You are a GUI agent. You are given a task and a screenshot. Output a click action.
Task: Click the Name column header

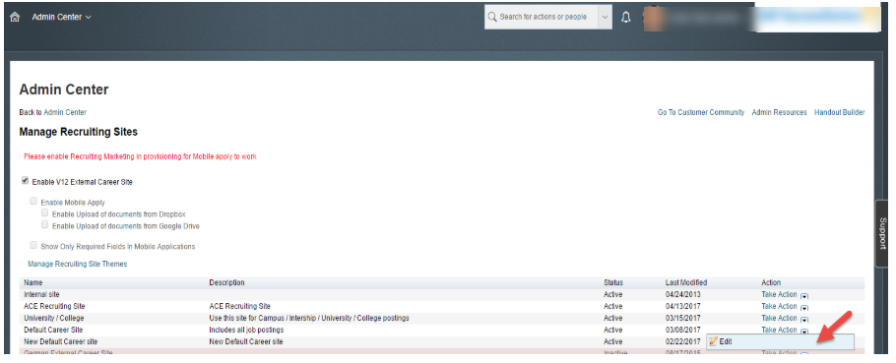coord(33,282)
